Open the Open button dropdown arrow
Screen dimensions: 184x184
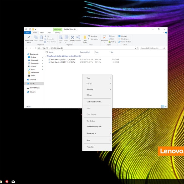point(116,36)
